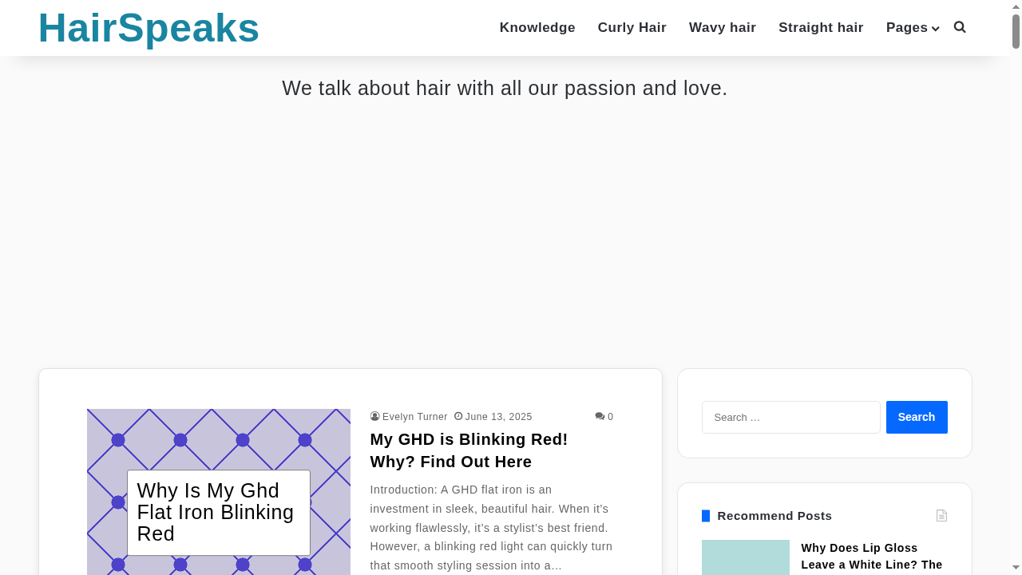
Task: Click the sidebar search input field
Action: [x=790, y=416]
